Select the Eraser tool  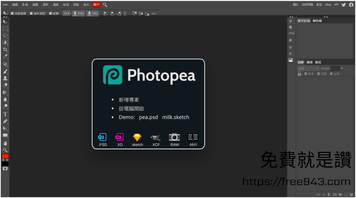point(5,85)
